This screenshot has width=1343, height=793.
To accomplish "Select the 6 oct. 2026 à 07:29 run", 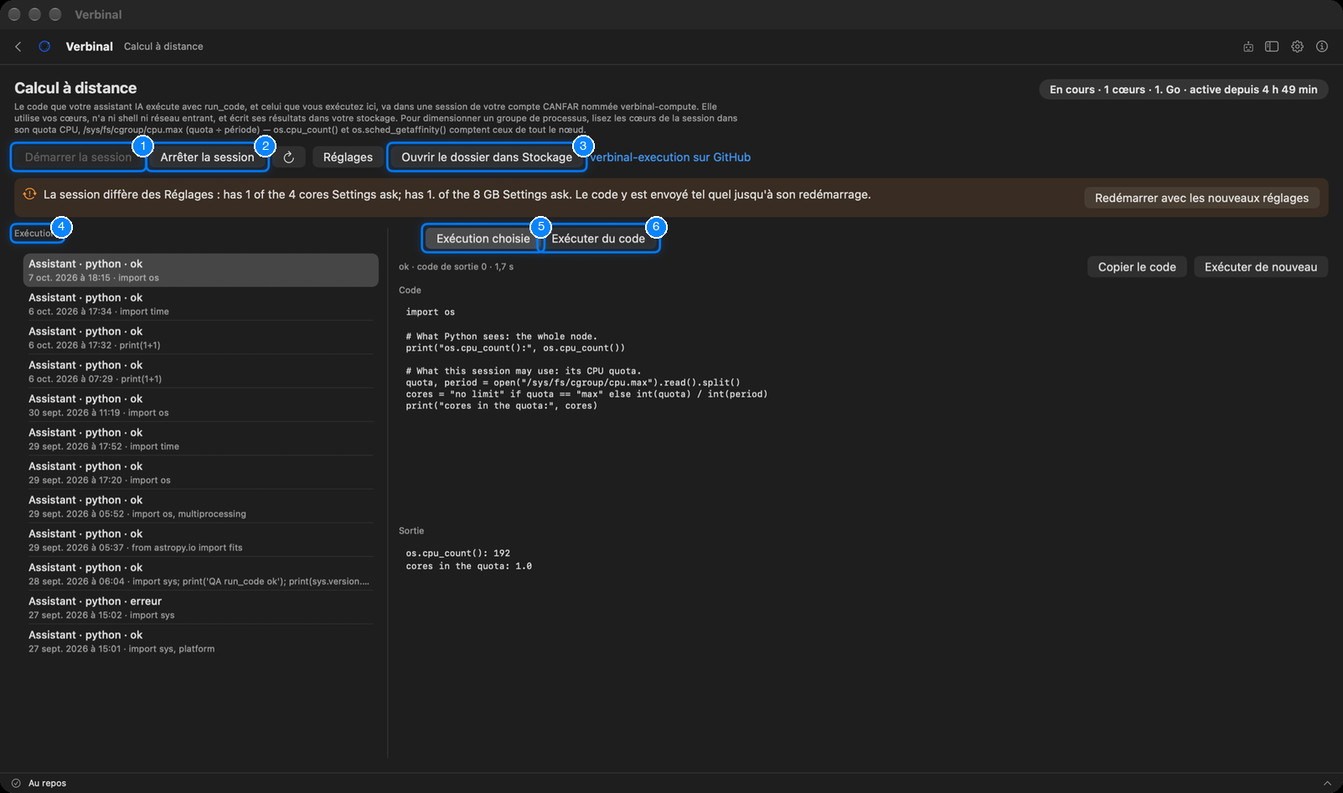I will 201,372.
